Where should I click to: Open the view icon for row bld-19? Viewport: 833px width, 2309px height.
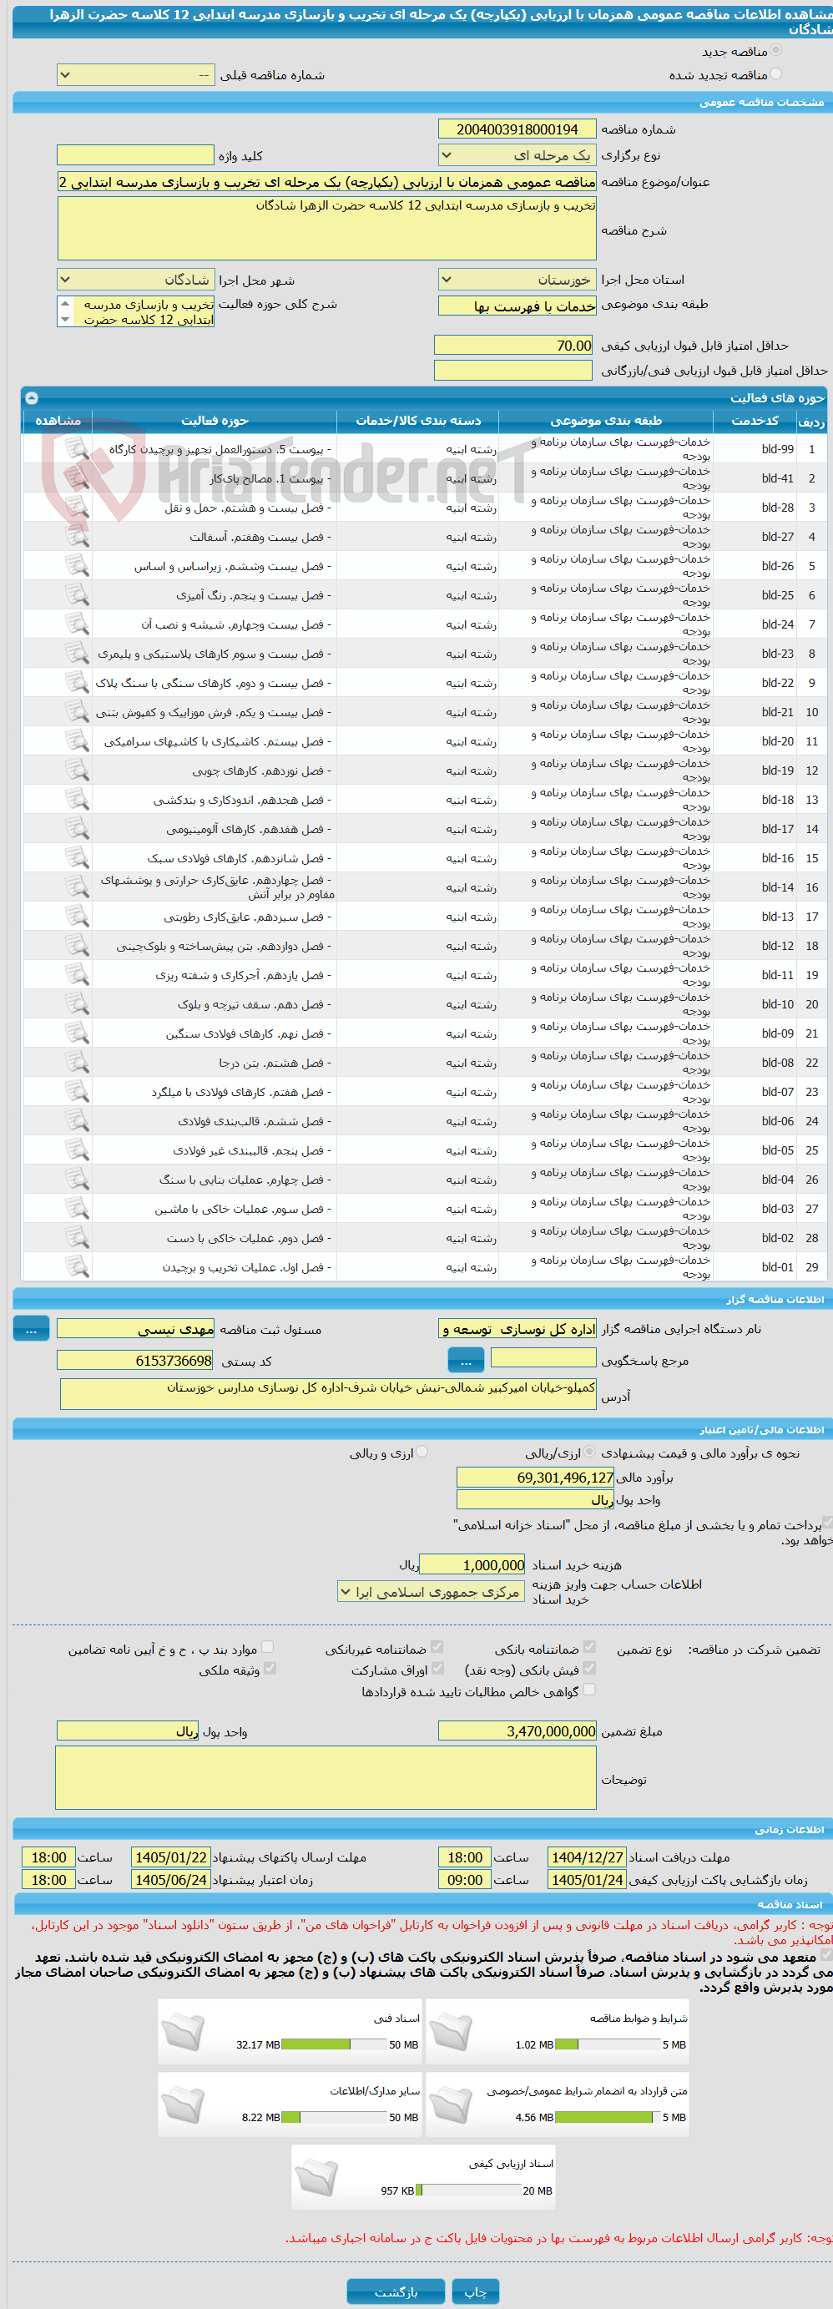pyautogui.click(x=77, y=771)
